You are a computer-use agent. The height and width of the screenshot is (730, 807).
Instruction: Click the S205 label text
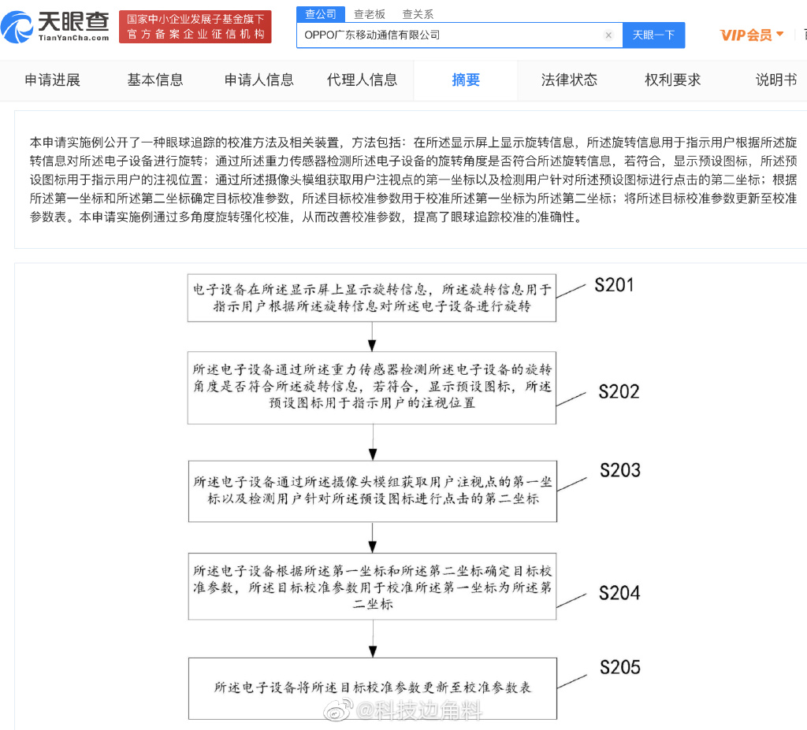pos(620,667)
